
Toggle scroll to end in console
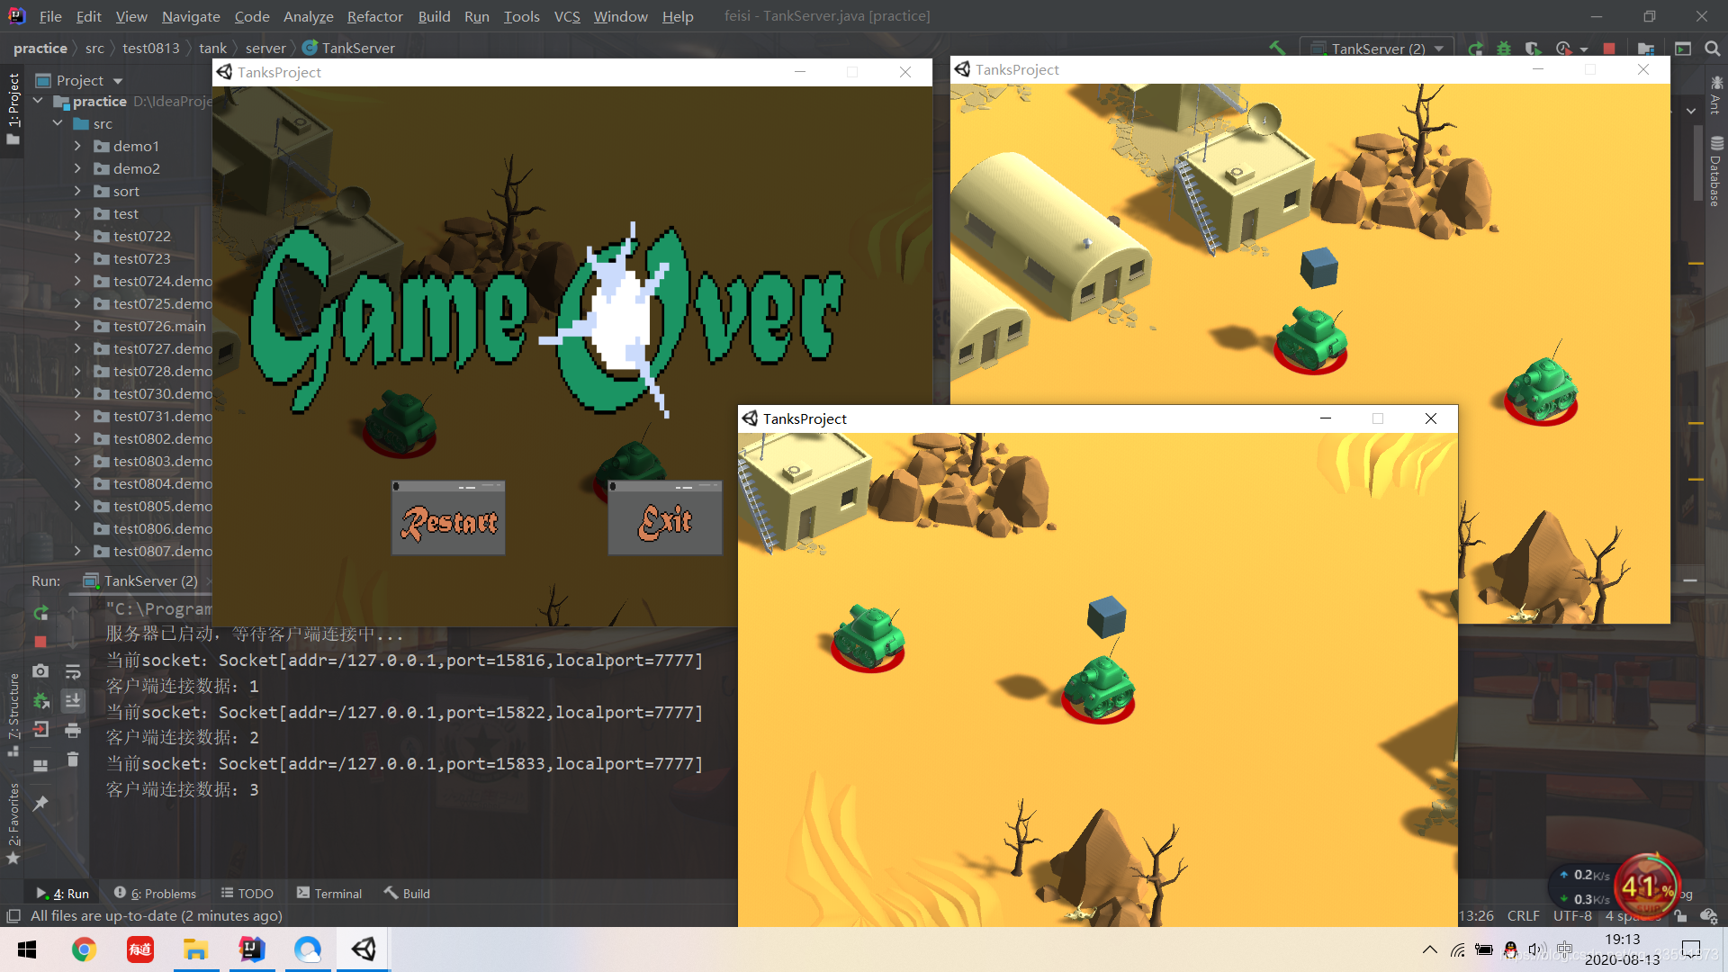[x=73, y=700]
